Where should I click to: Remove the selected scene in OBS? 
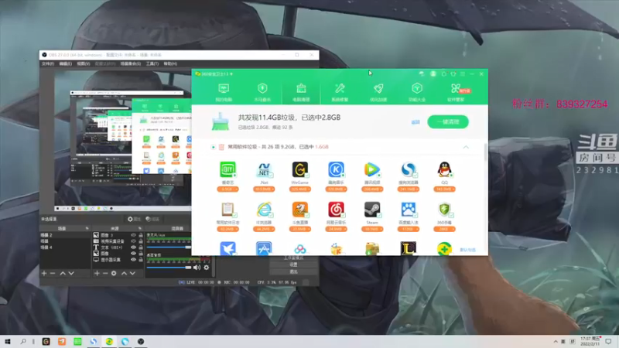click(53, 273)
